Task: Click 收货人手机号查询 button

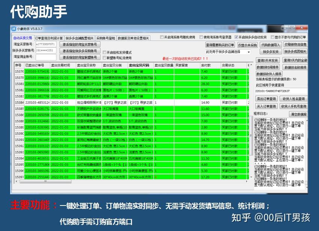Action: (293, 106)
